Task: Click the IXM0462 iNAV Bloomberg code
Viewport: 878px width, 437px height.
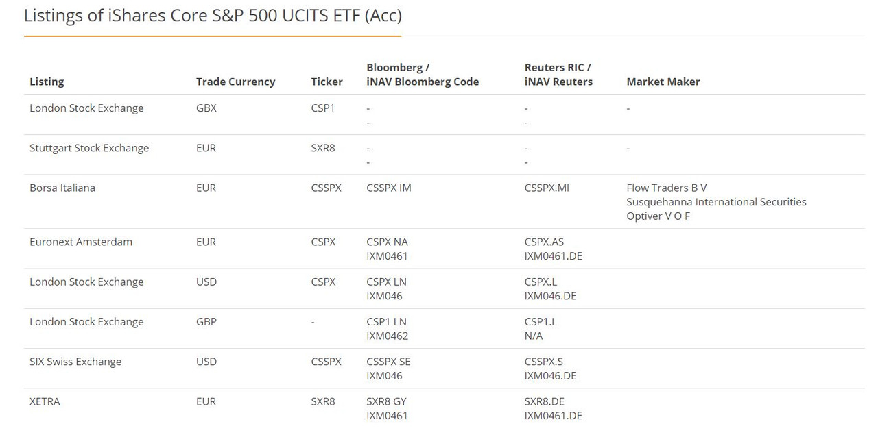Action: 388,336
